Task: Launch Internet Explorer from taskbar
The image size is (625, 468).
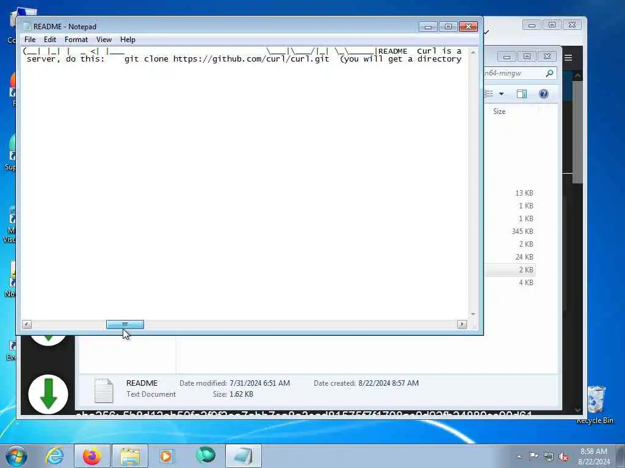Action: 54,456
